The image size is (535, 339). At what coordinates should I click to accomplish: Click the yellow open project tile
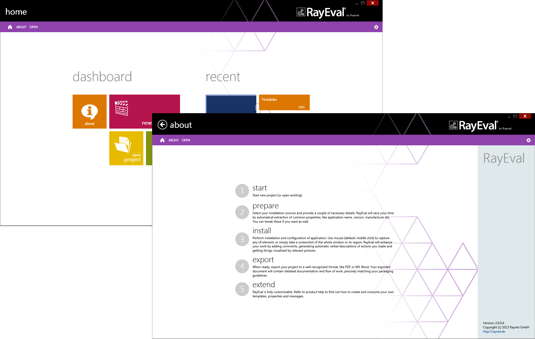(126, 148)
